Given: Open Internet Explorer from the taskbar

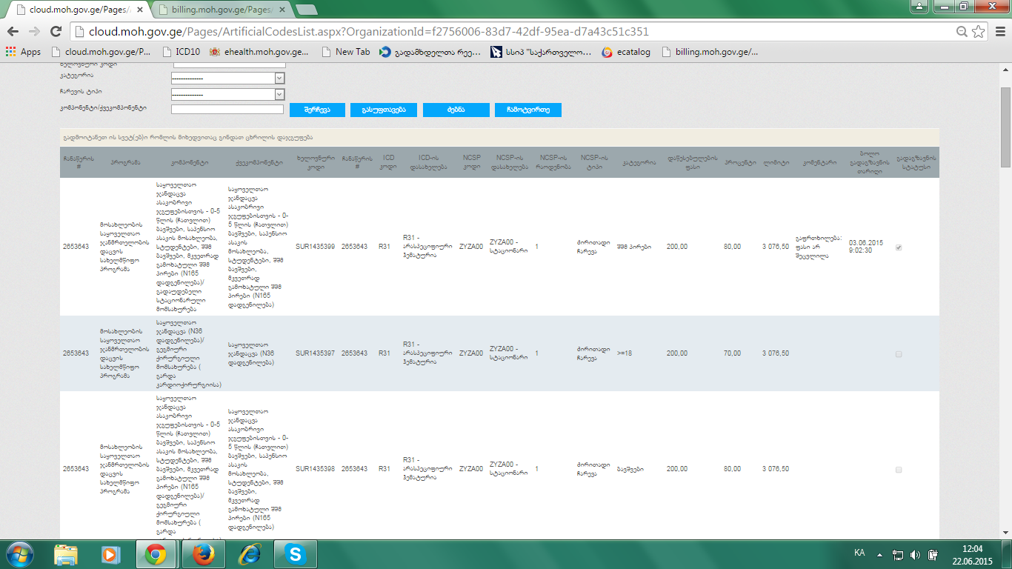Looking at the screenshot, I should tap(249, 554).
